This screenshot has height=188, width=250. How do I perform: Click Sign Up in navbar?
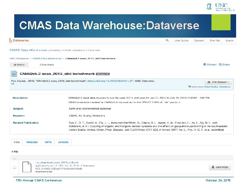[215, 40]
